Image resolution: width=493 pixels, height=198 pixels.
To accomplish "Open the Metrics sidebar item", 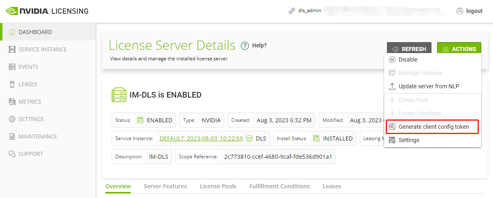I will 49,102.
